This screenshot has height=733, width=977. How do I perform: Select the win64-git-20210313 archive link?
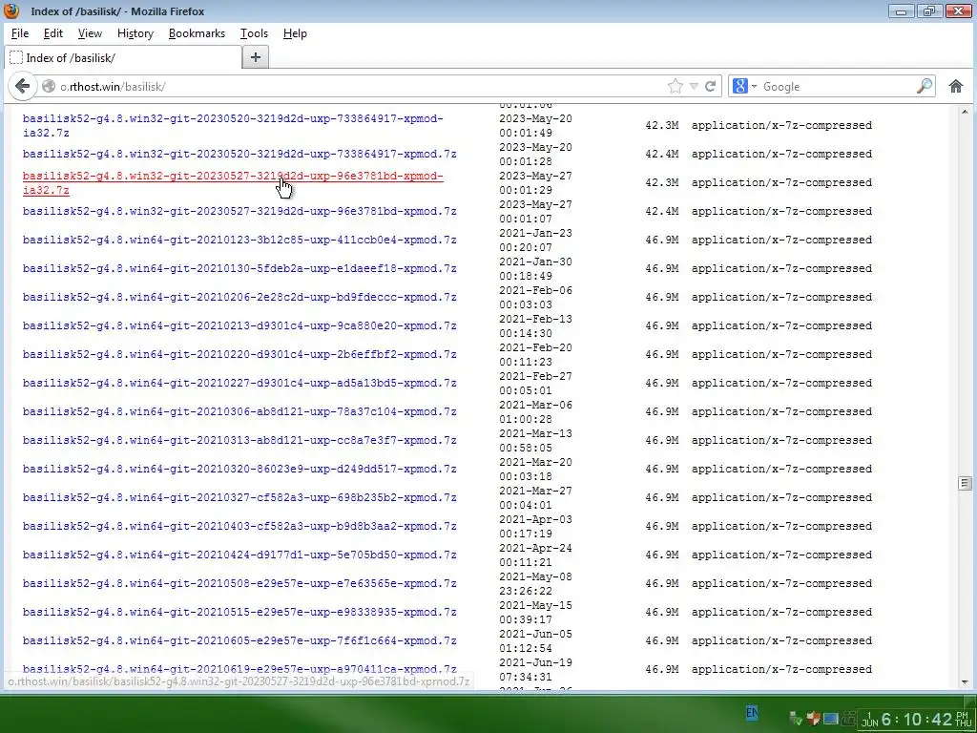pos(239,441)
